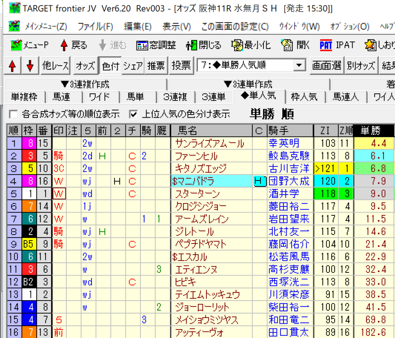Toggle the 色付 coloring button
The image size is (395, 338).
click(x=110, y=66)
